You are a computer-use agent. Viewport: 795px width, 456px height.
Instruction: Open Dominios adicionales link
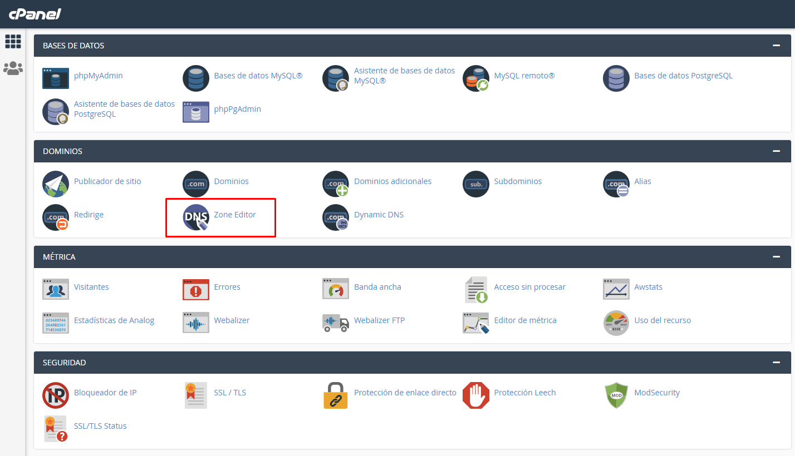393,181
